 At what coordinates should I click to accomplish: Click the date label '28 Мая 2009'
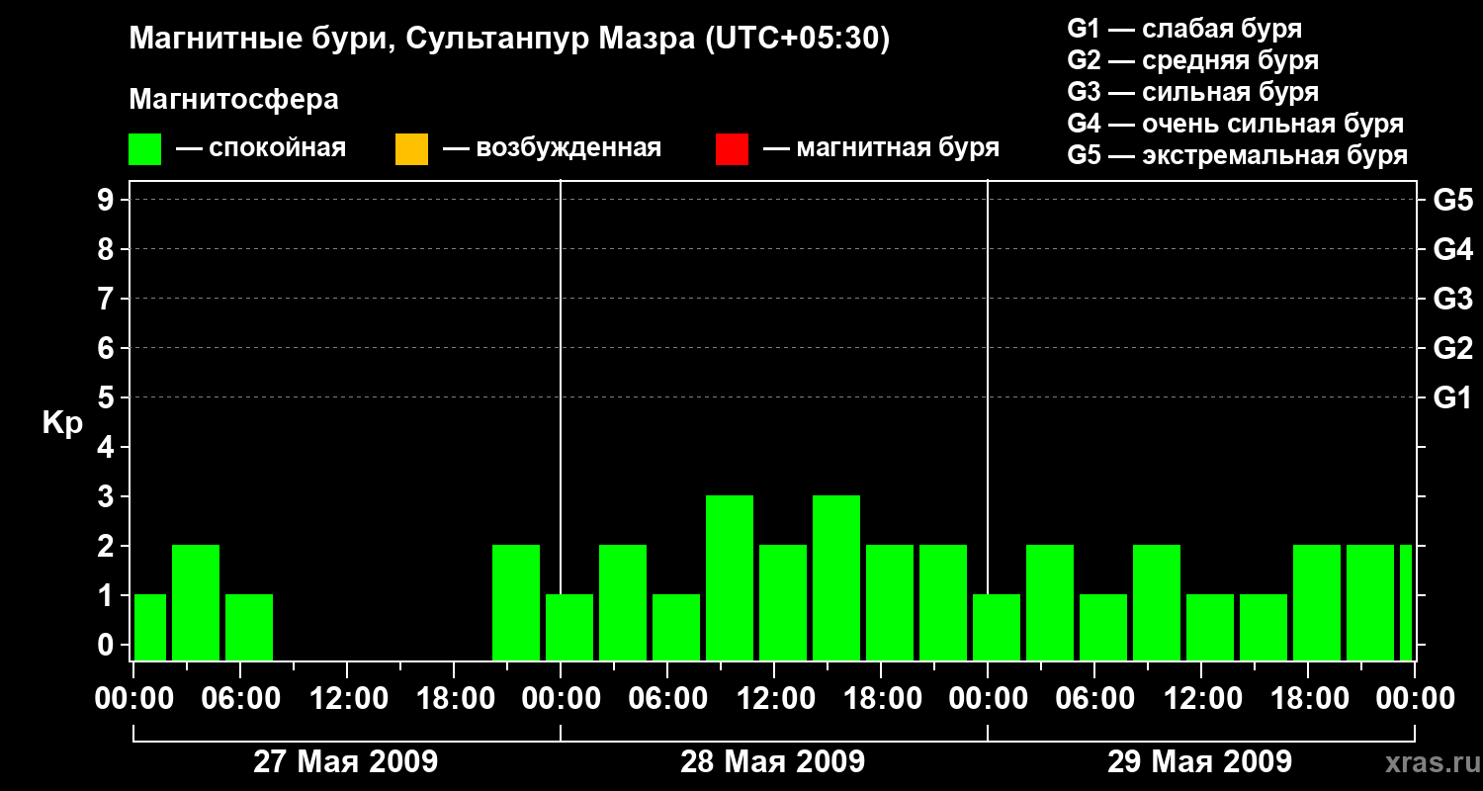(x=773, y=761)
